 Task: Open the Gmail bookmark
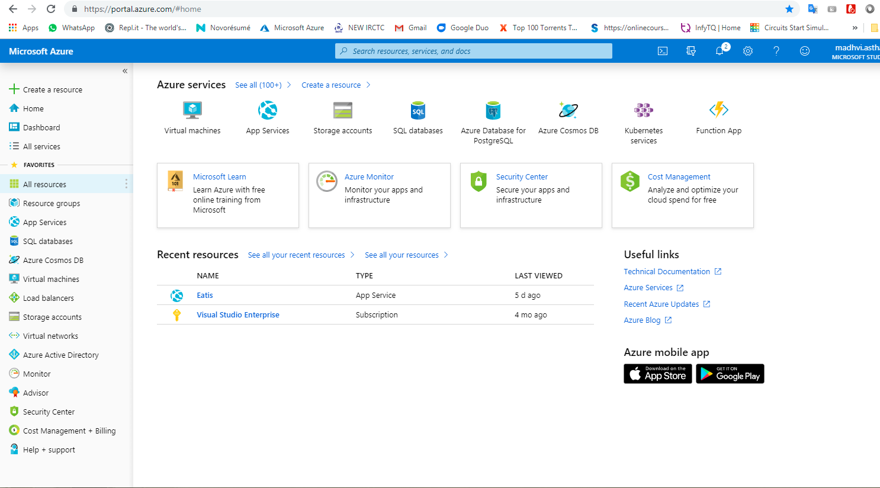coord(410,28)
